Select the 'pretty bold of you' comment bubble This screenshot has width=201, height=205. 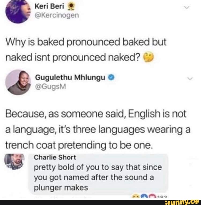[x=98, y=174]
